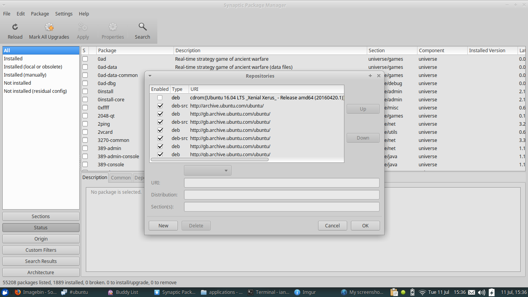This screenshot has height=297, width=528.
Task: Open the applications file manager taskbar item
Action: [221, 292]
